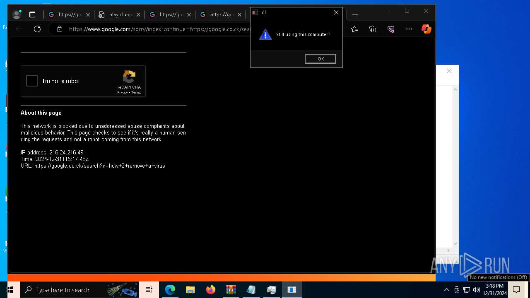Viewport: 530px width, 298px height.
Task: Refresh the page
Action: tap(37, 29)
